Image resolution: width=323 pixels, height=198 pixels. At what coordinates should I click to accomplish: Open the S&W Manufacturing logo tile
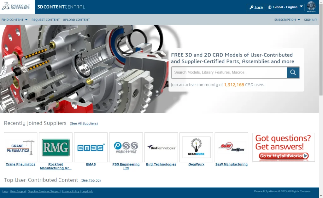pyautogui.click(x=232, y=147)
